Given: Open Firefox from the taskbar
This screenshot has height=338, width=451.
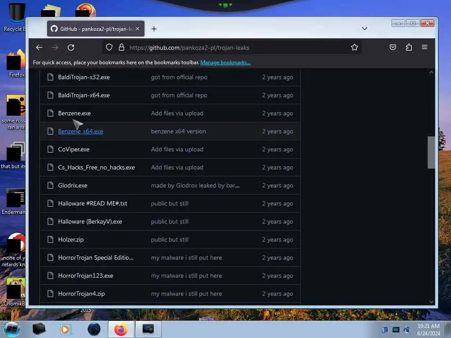Looking at the screenshot, I should pos(121,329).
